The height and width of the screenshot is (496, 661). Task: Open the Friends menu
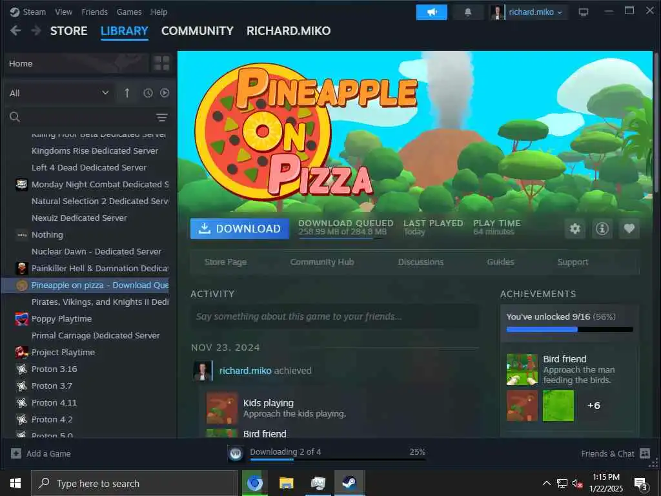point(94,12)
